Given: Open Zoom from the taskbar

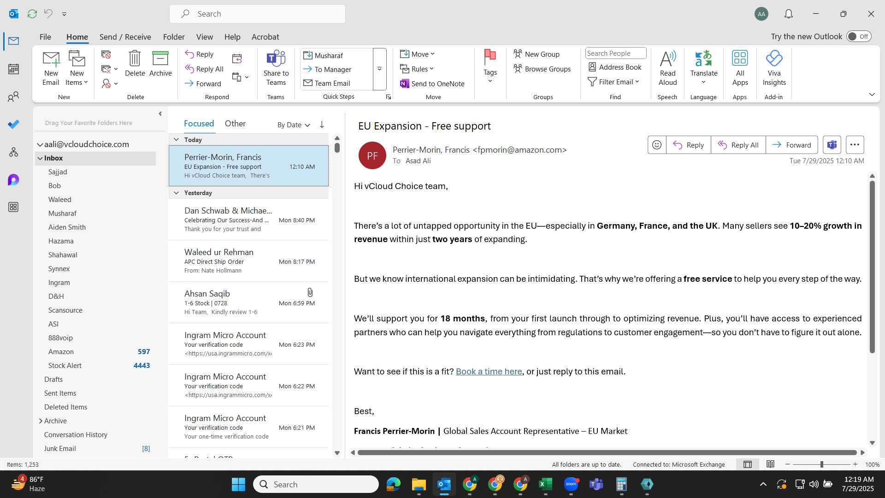Looking at the screenshot, I should tap(571, 484).
